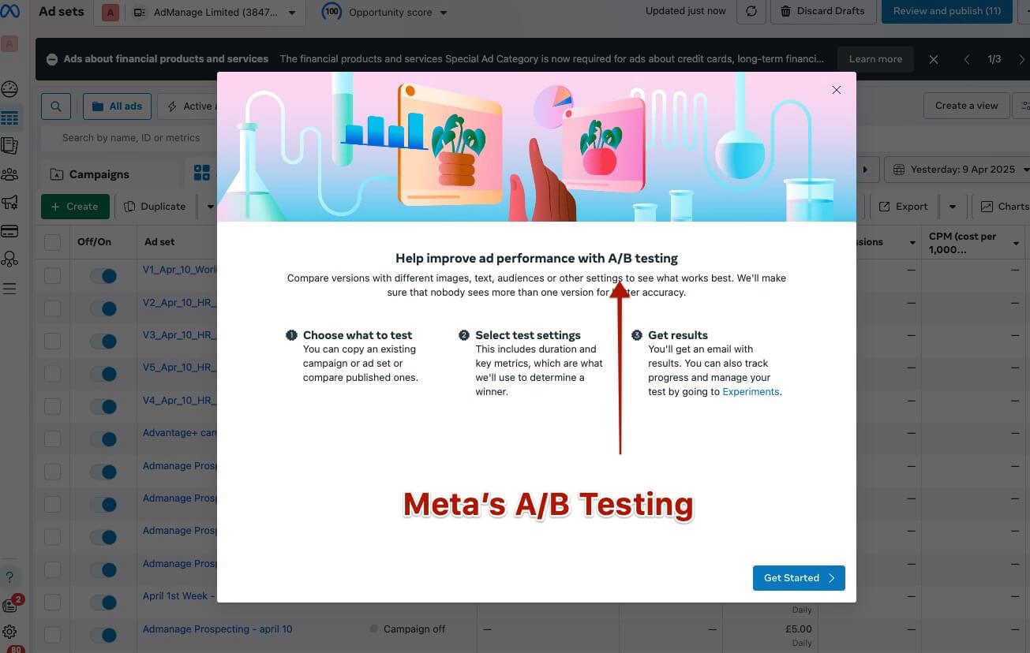Open the Admanage Prospecting - april 10 link

[217, 629]
